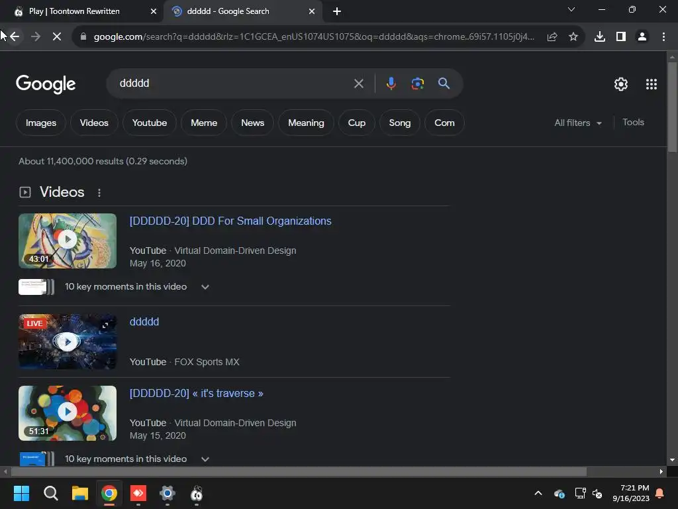The width and height of the screenshot is (678, 509).
Task: Filter results by Images
Action: [41, 123]
